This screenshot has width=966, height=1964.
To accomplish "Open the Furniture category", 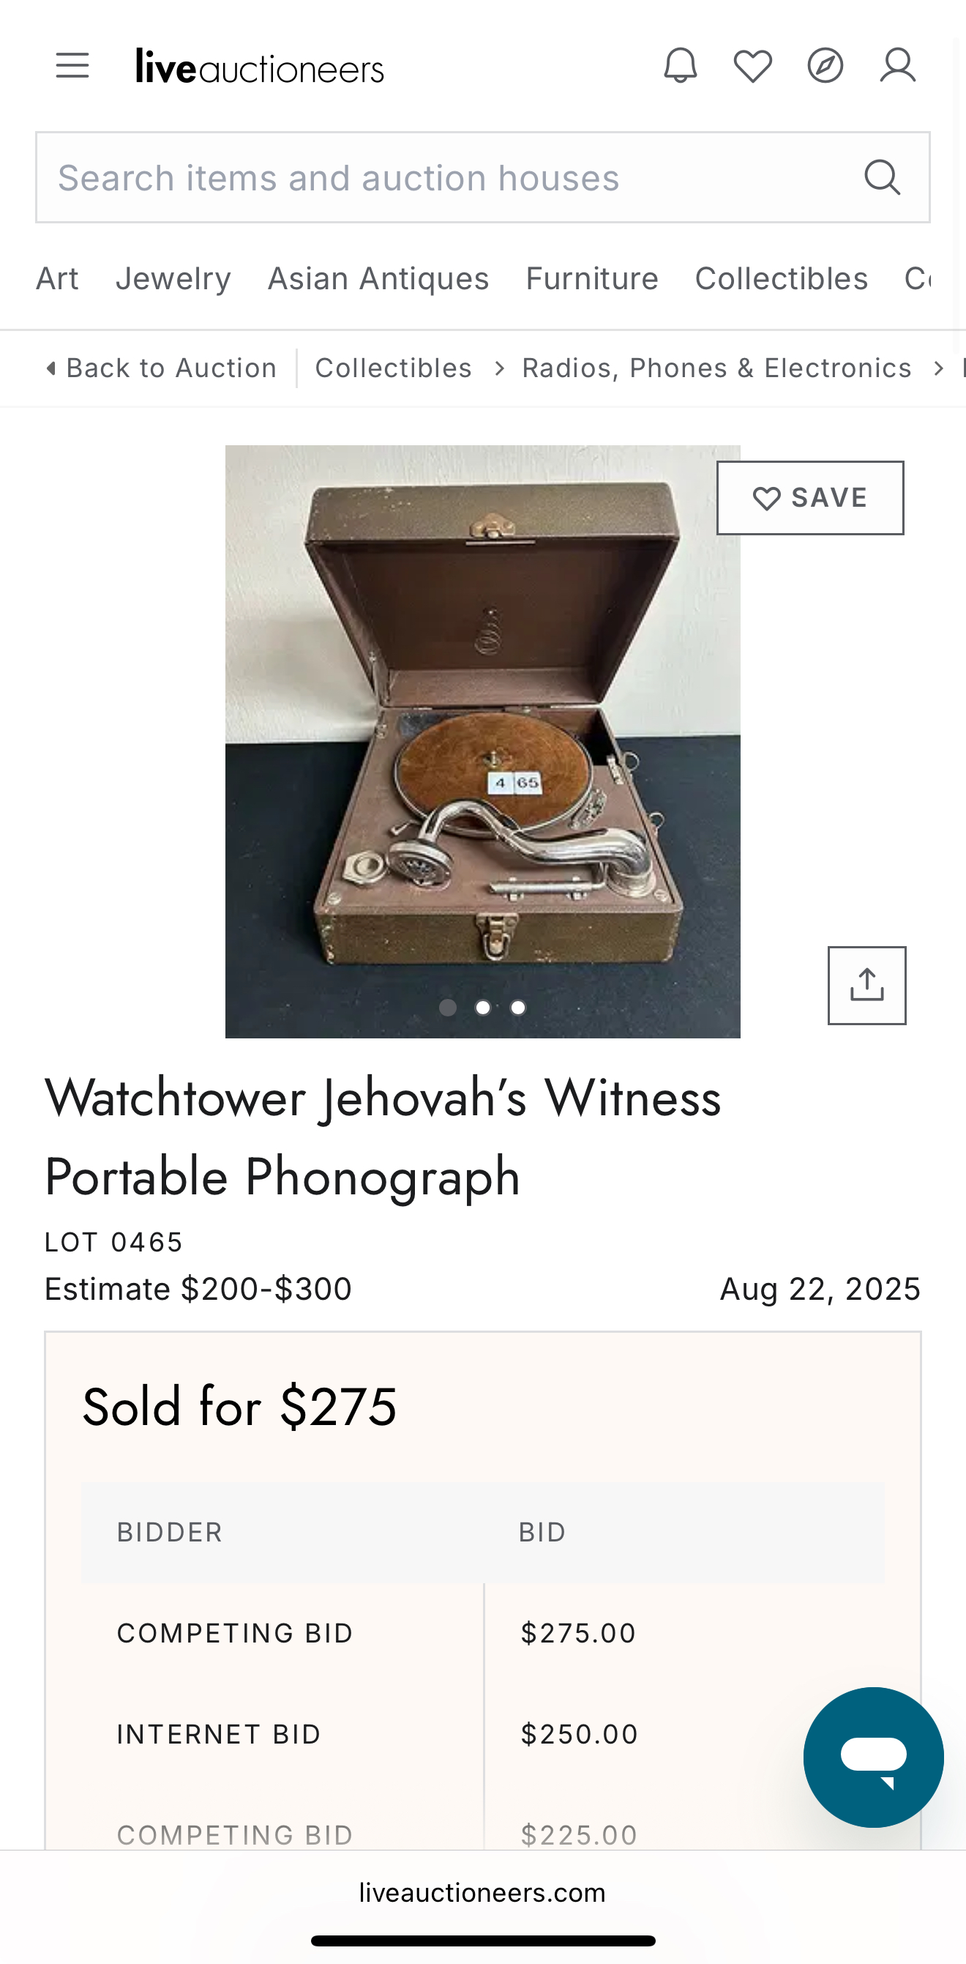I will click(x=592, y=279).
